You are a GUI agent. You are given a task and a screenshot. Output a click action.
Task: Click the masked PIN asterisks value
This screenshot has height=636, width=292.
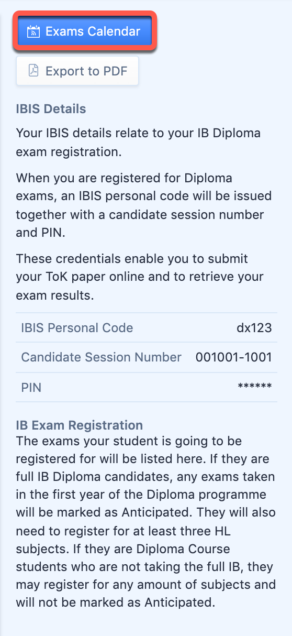[255, 387]
